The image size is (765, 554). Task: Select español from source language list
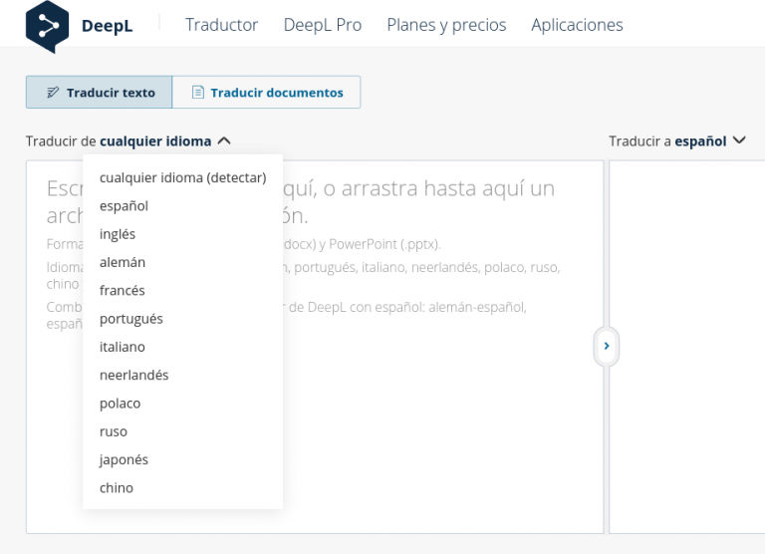[183, 206]
